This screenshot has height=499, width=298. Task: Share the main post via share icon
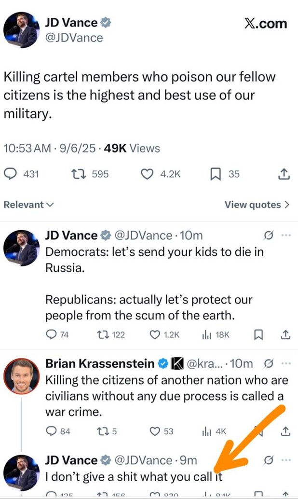click(x=284, y=174)
